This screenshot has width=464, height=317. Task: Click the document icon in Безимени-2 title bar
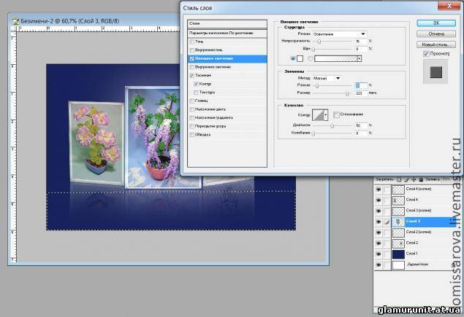click(x=15, y=21)
